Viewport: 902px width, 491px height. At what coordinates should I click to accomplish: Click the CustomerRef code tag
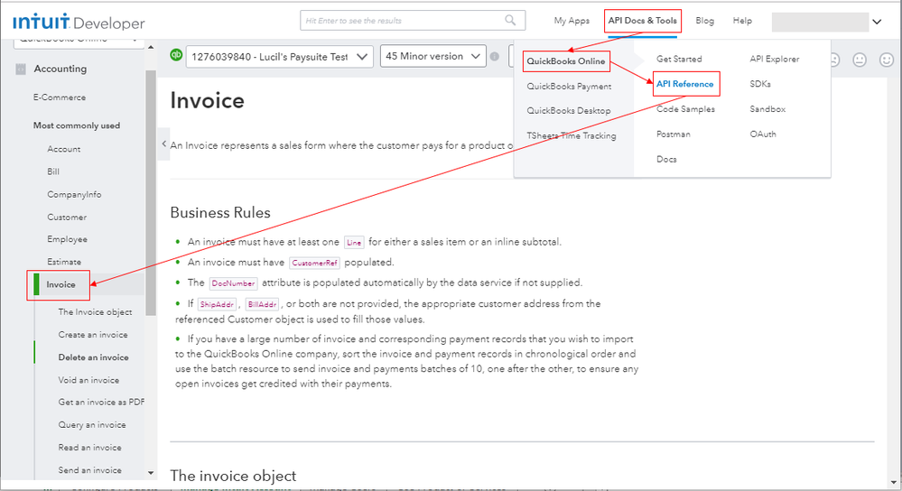pos(315,263)
